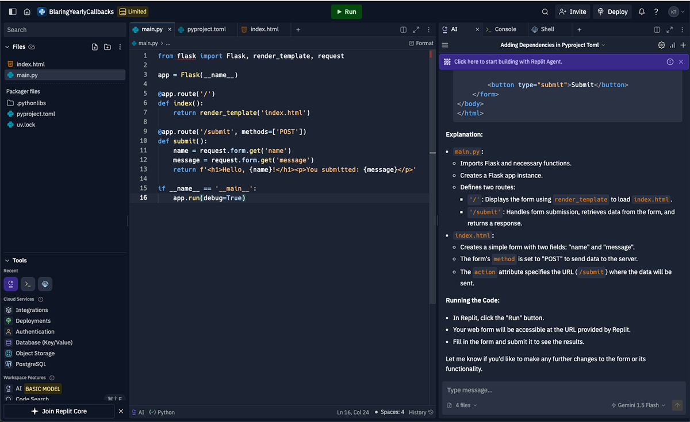Dismiss the Replit Agent banner

681,61
